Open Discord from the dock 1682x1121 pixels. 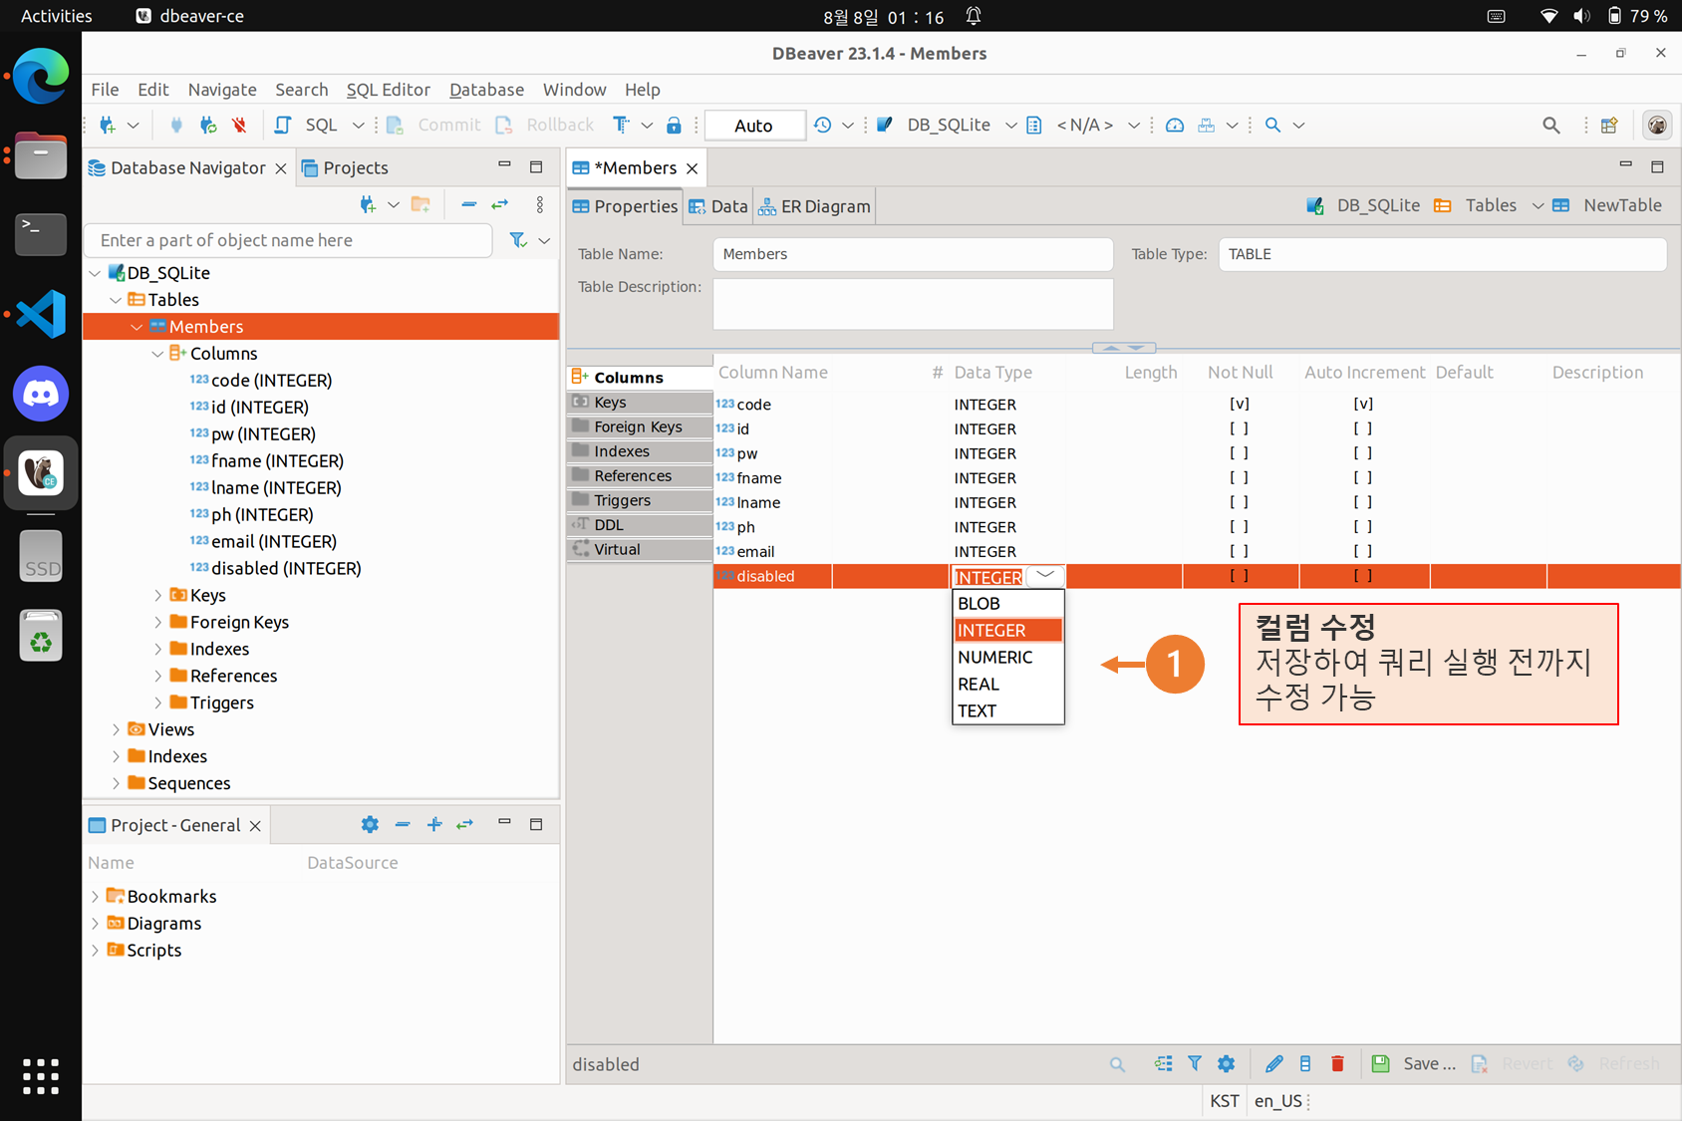41,394
